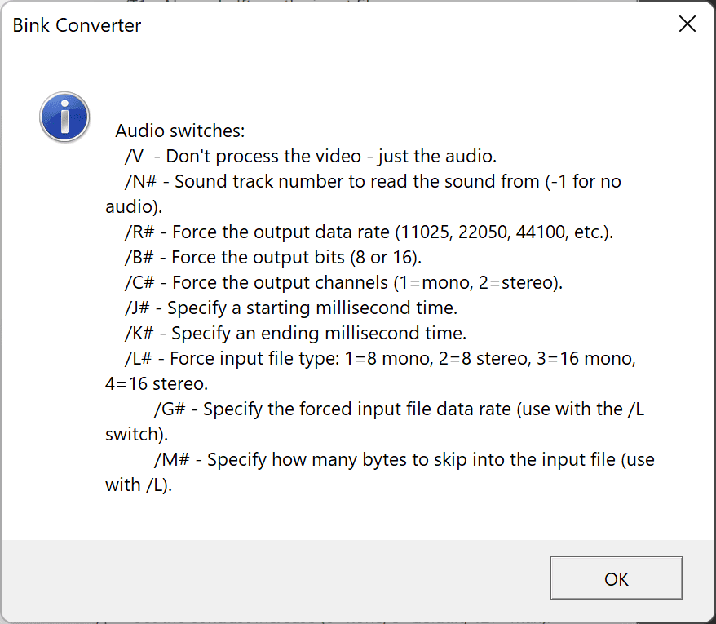Click the Bink Converter title bar text

pyautogui.click(x=77, y=25)
